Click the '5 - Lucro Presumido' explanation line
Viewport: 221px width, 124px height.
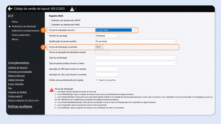[x=81, y=105]
